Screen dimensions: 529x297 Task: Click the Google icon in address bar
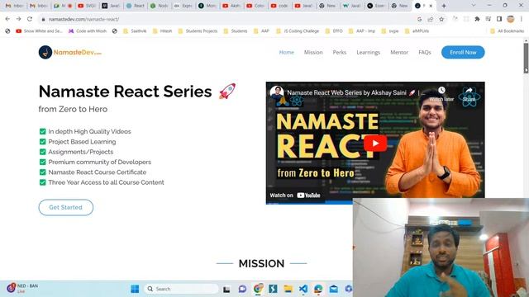tap(419, 19)
